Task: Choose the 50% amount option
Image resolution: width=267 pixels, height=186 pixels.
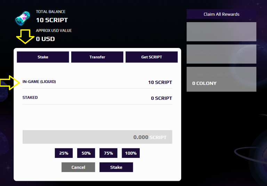Action: (86, 153)
